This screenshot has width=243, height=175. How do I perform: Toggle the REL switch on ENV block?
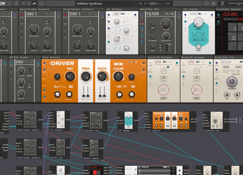(x=30, y=85)
